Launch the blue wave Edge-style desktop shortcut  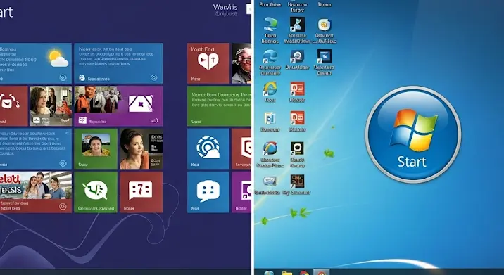(270, 62)
